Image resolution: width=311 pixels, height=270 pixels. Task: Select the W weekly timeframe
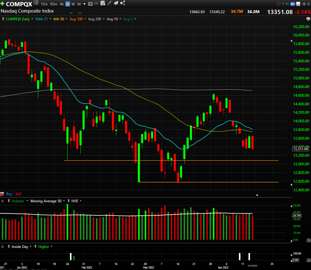click(73, 4)
